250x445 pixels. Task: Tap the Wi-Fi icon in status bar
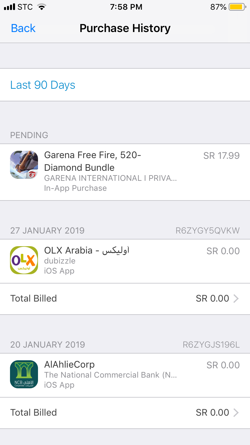[x=41, y=7]
